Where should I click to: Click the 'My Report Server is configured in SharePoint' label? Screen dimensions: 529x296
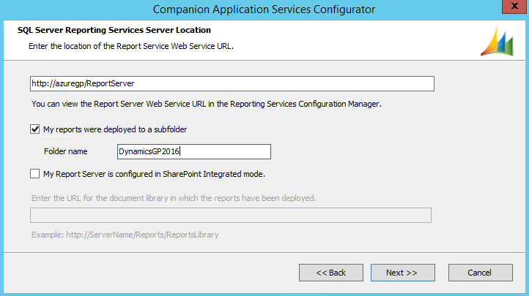tap(154, 174)
